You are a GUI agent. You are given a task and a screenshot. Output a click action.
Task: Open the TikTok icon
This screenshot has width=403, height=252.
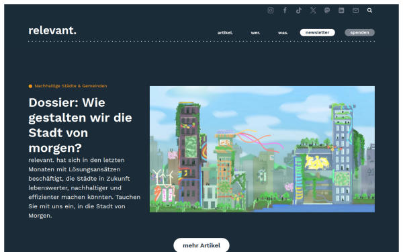coord(299,10)
